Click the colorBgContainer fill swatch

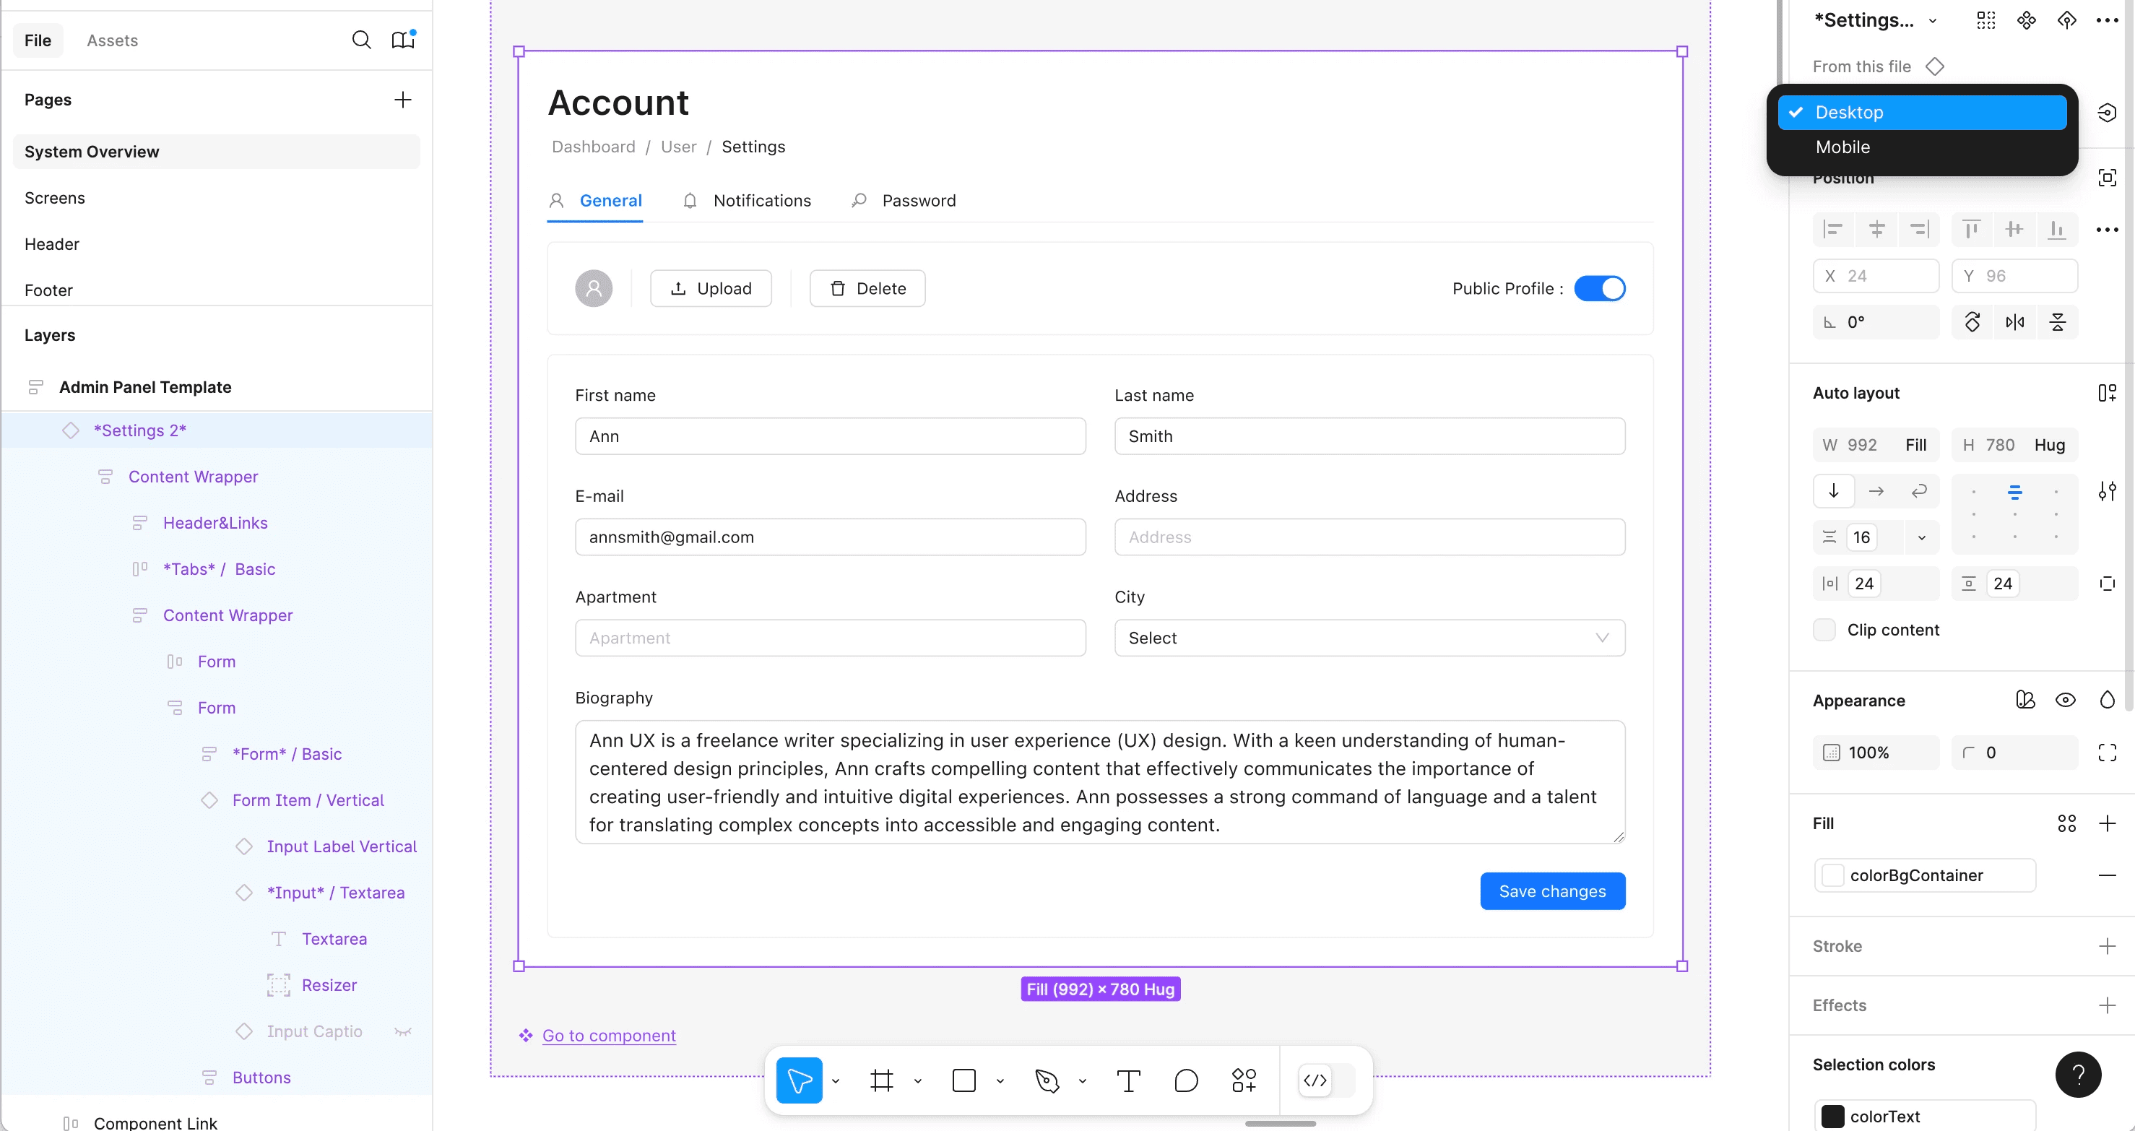1833,875
